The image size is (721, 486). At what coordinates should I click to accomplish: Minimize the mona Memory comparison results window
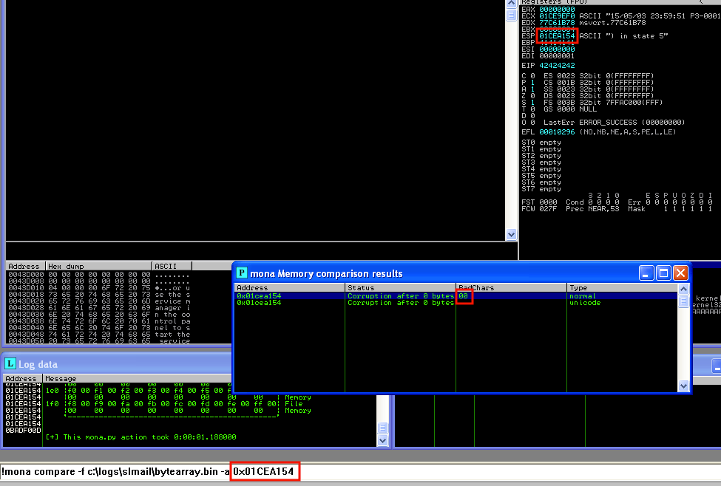pos(647,273)
